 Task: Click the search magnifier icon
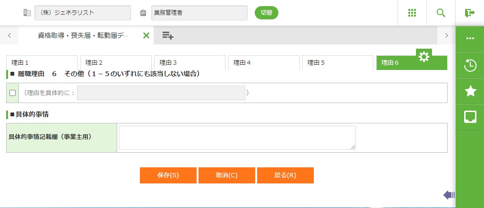[441, 13]
